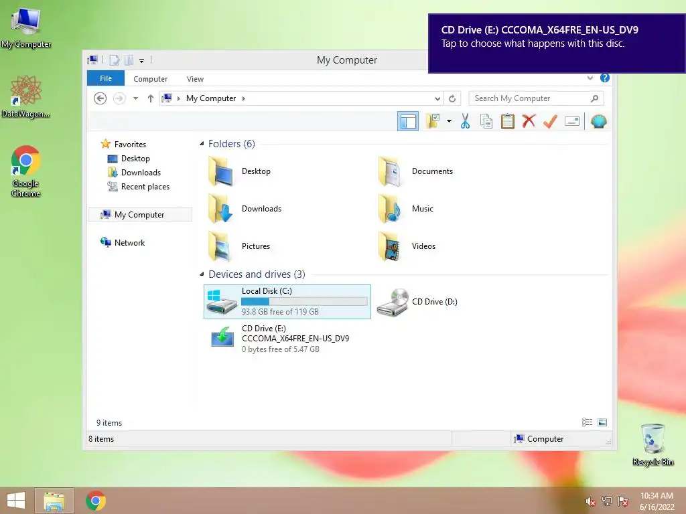This screenshot has width=686, height=514.
Task: Click the My Computer desktop icon
Action: pos(26,28)
